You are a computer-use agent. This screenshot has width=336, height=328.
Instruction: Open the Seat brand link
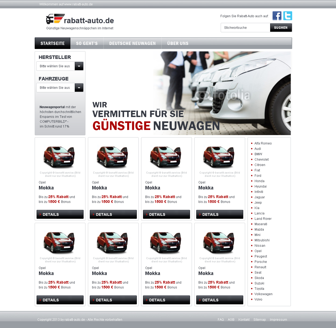click(258, 273)
